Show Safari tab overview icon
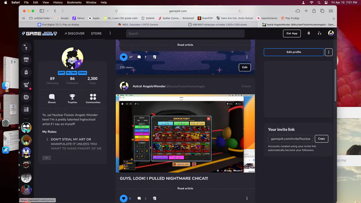The image size is (361, 203). pos(322,11)
